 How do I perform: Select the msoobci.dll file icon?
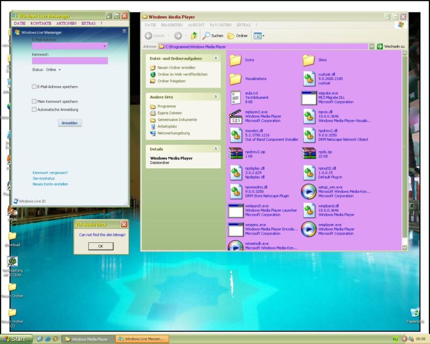(236, 135)
